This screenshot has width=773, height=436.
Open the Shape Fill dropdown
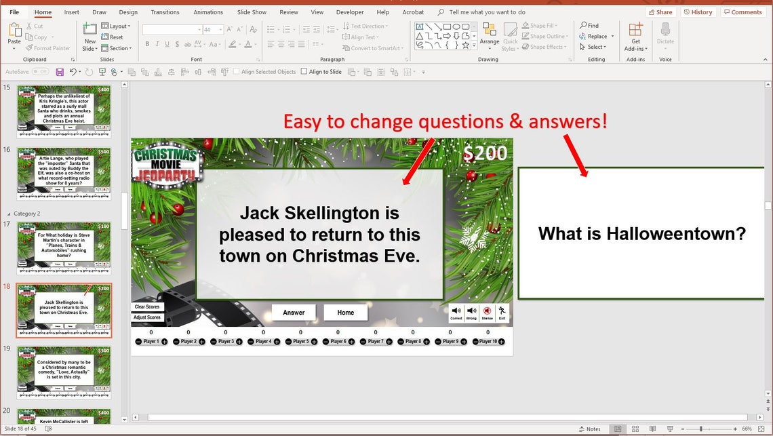543,25
